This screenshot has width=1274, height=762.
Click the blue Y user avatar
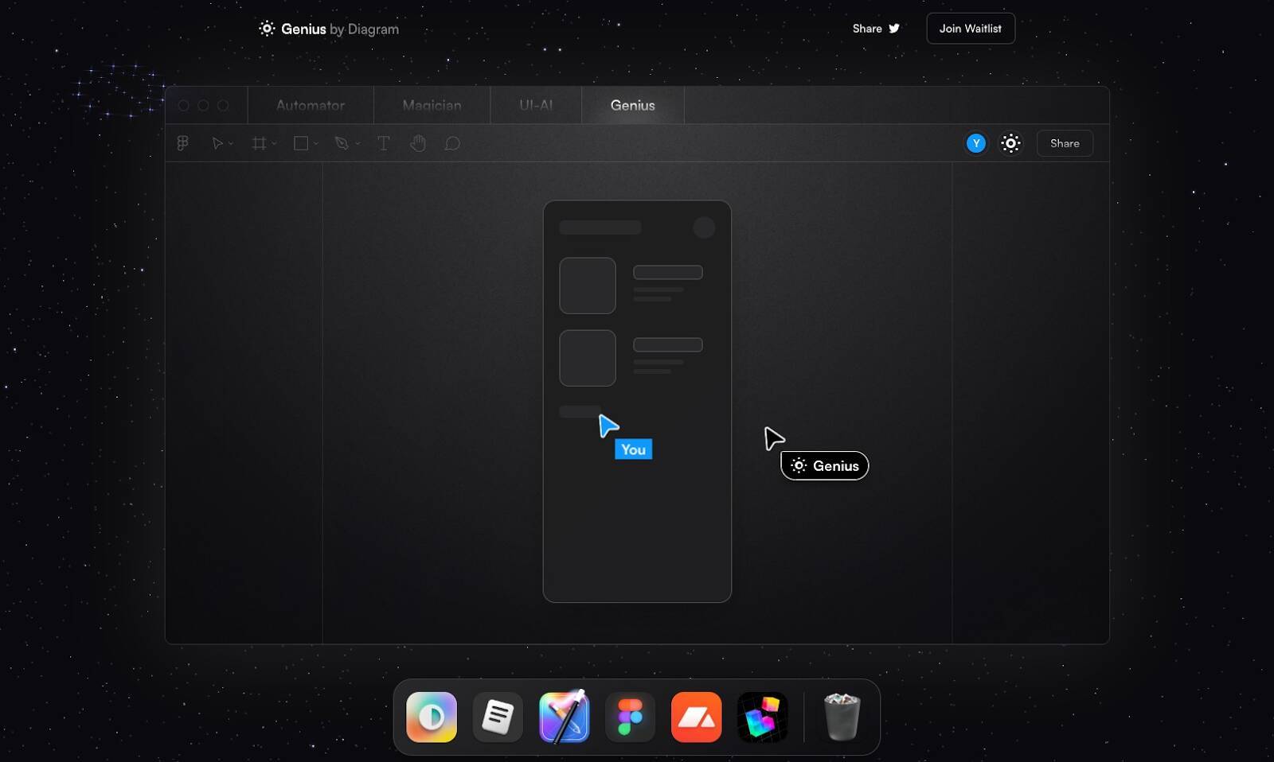coord(975,143)
